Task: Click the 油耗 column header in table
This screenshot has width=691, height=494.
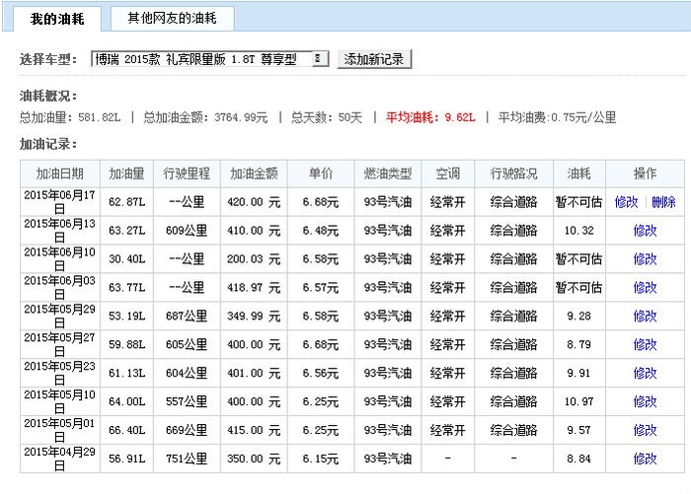Action: 579,174
